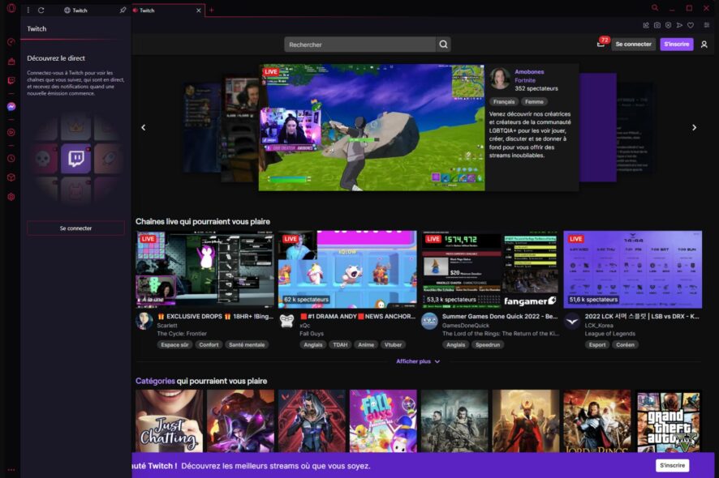719x478 pixels.
Task: Reload the Twitch sidebar panel
Action: point(41,10)
